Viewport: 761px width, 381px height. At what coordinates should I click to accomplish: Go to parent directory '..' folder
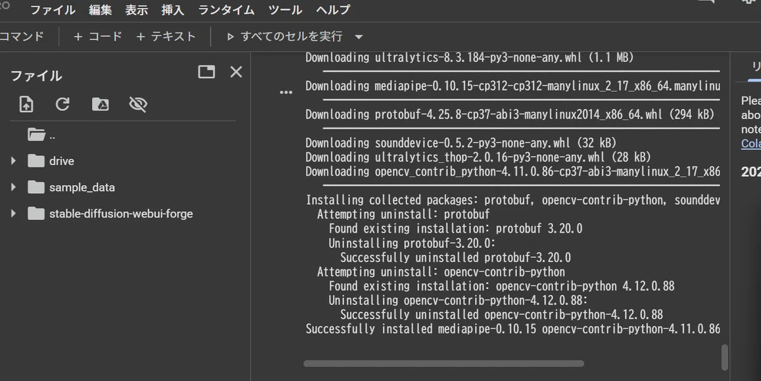click(41, 135)
